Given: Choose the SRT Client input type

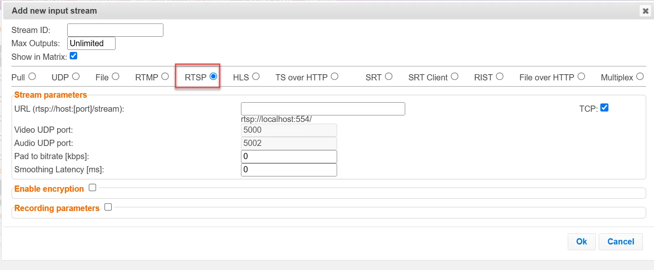Looking at the screenshot, I should pos(455,76).
